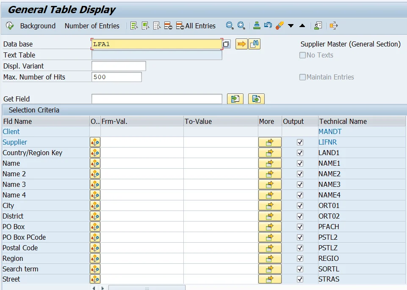Click More arrow button for Name 2 row

pos(270,174)
